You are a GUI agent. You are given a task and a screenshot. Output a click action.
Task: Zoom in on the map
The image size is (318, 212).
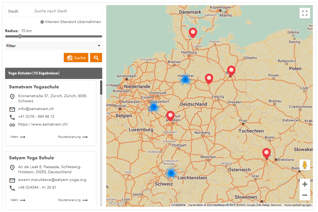(305, 184)
